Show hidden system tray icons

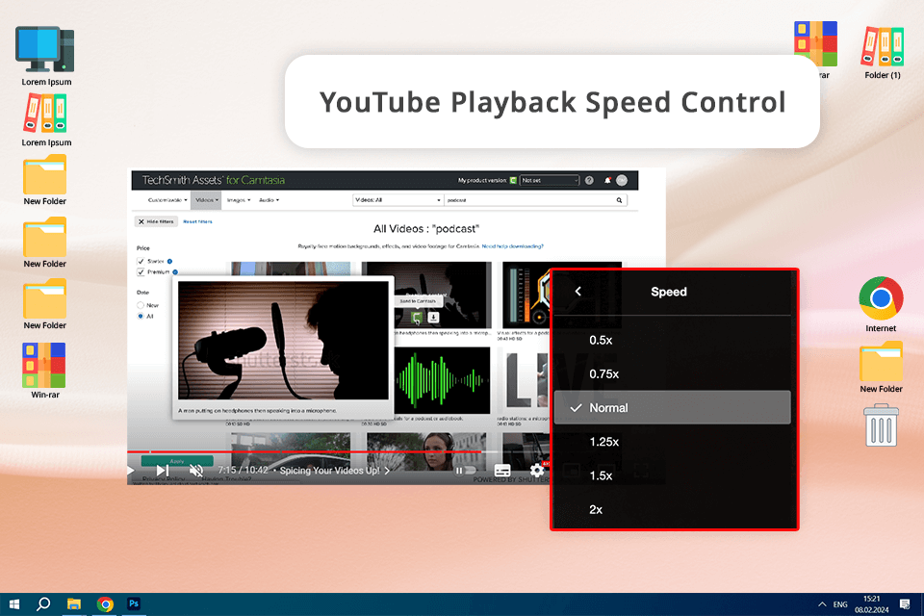coord(822,604)
